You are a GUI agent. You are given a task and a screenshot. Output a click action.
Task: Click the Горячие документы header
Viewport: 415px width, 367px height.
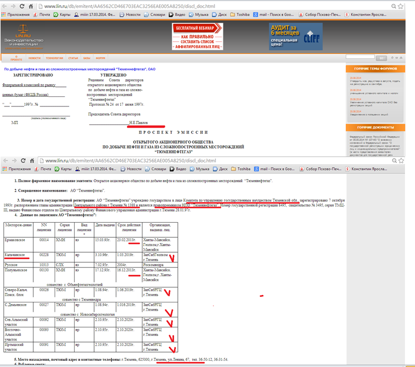[375, 128]
